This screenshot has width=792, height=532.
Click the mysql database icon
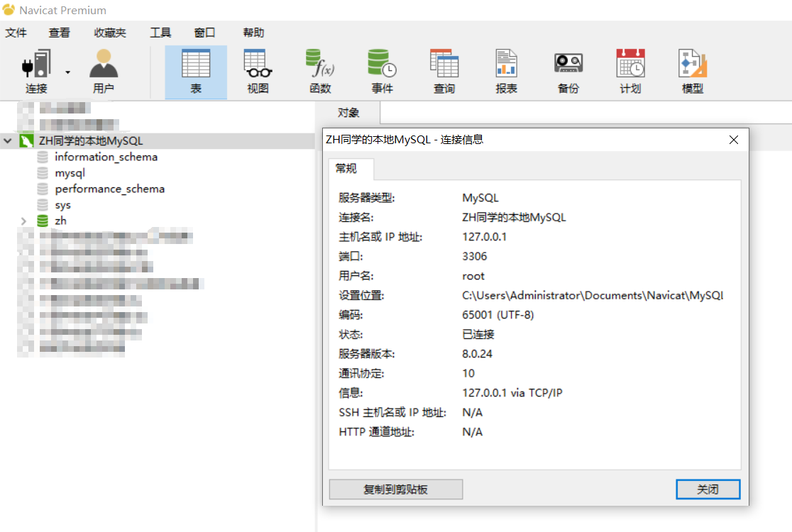pos(43,173)
